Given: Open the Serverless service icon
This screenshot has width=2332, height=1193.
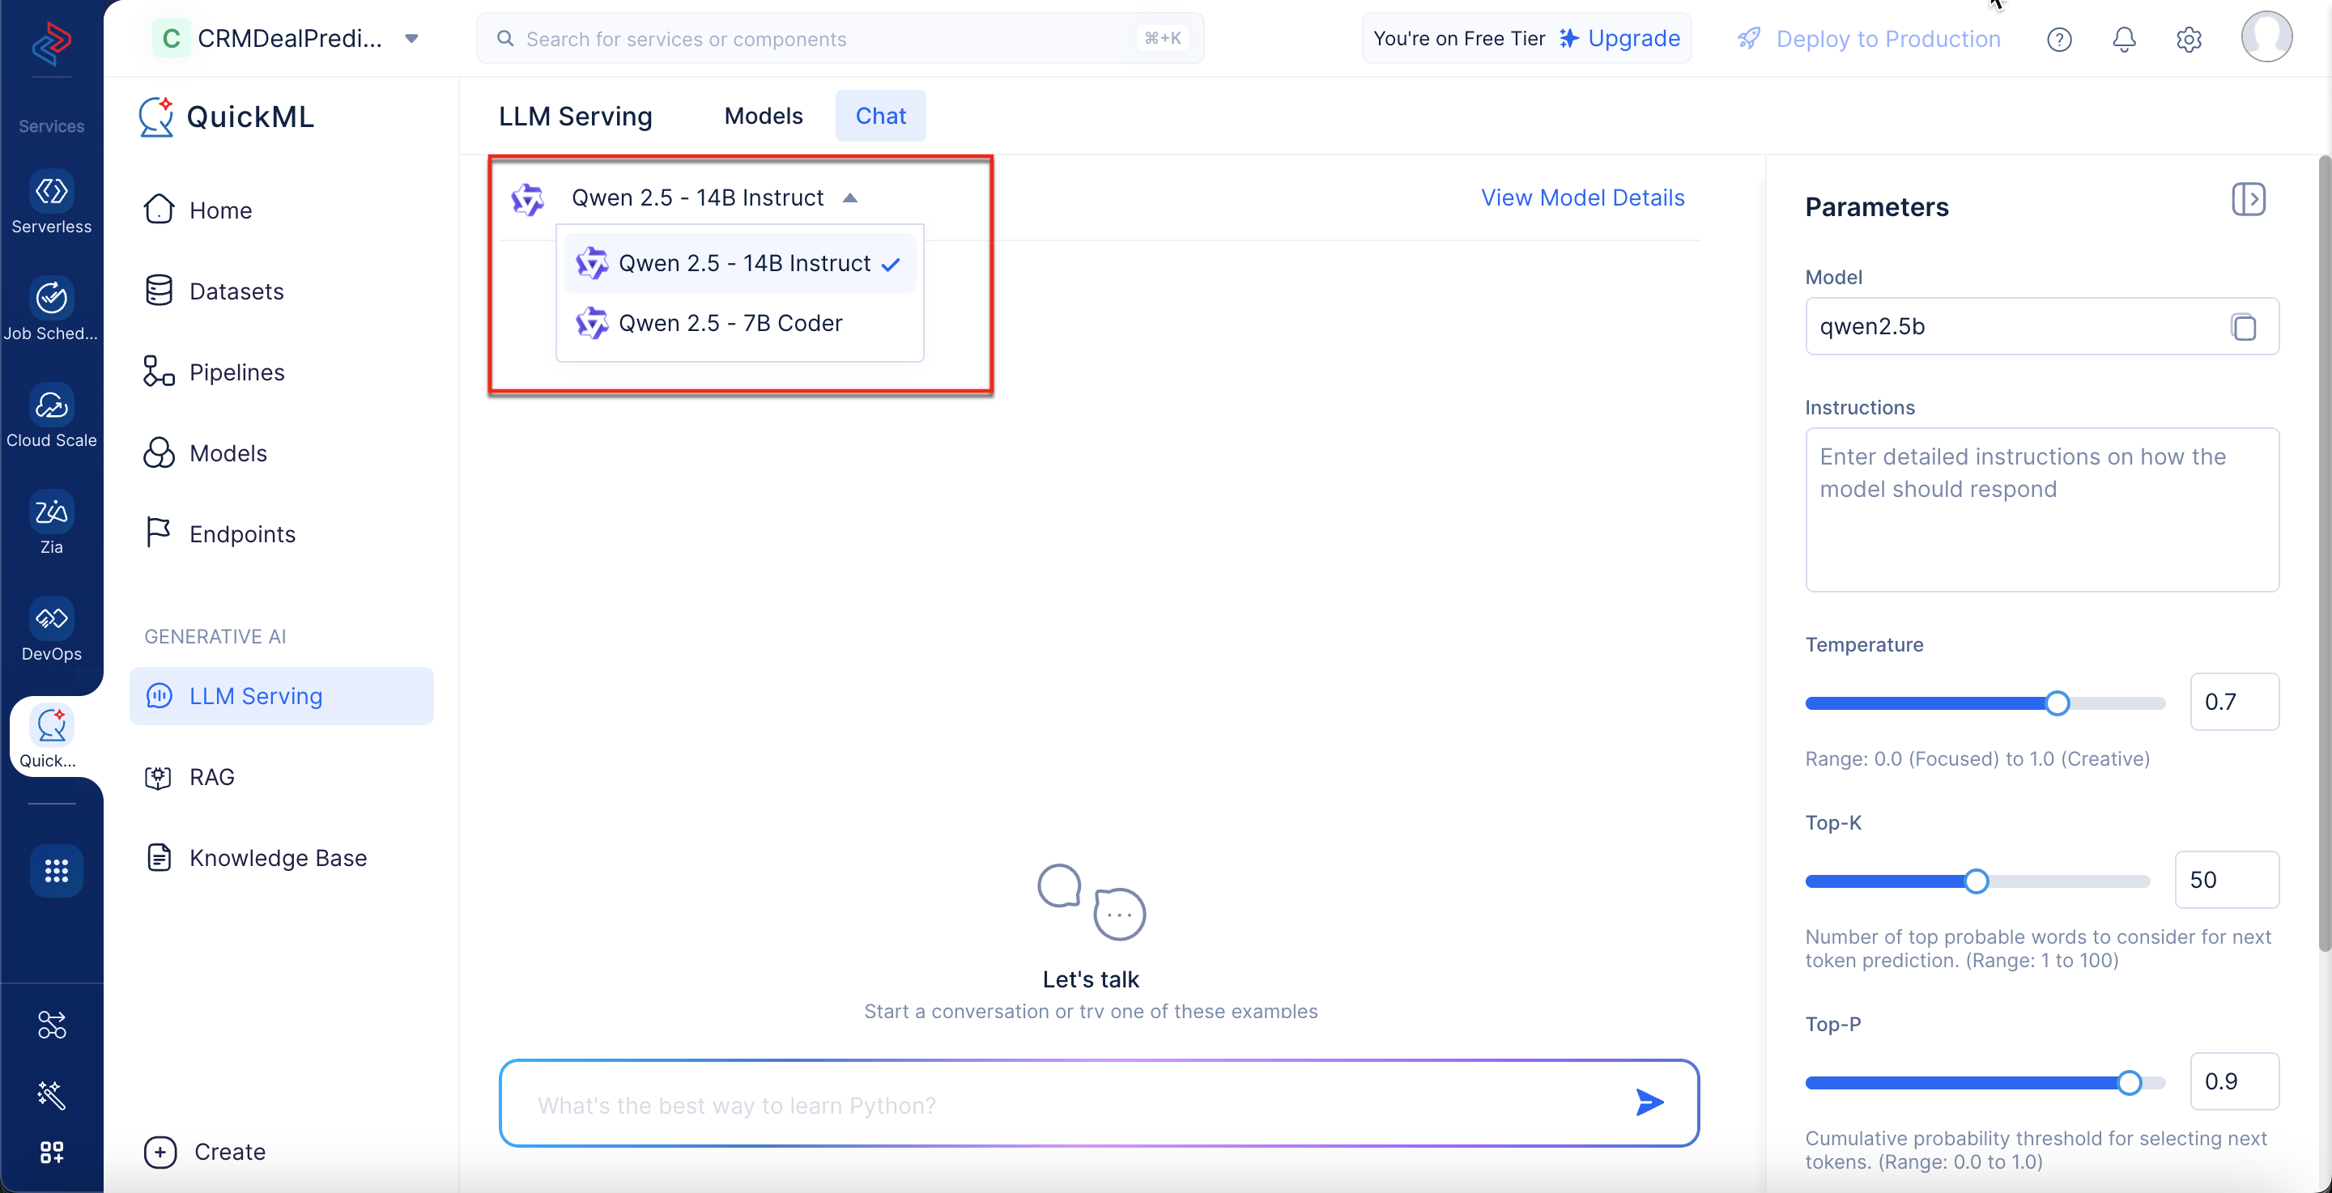Looking at the screenshot, I should click(x=52, y=191).
